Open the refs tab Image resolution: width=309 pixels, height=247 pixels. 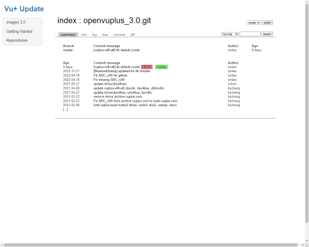(83, 35)
